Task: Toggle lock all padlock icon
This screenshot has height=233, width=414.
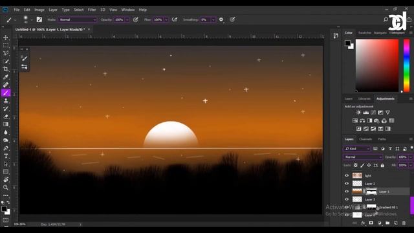Action: pos(382,166)
